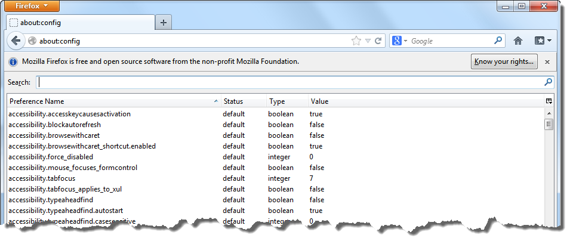Click the info icon in the notification bar
Image resolution: width=570 pixels, height=244 pixels.
[x=14, y=61]
